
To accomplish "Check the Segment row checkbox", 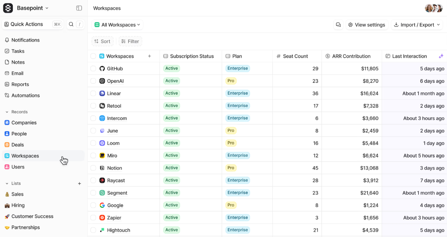I will coord(93,193).
